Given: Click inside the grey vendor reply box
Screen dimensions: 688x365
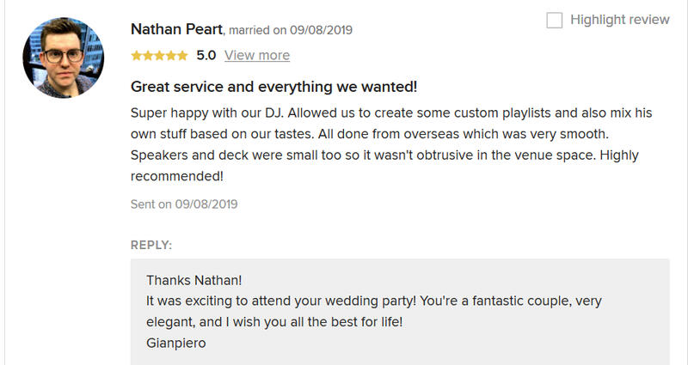Looking at the screenshot, I should 516,344.
